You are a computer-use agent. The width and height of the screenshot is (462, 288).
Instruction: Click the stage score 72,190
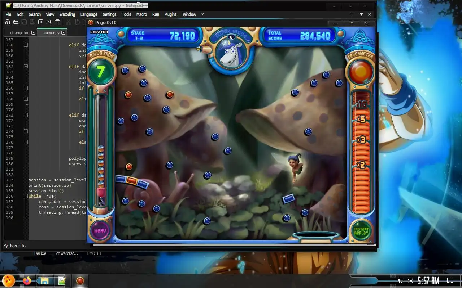182,36
